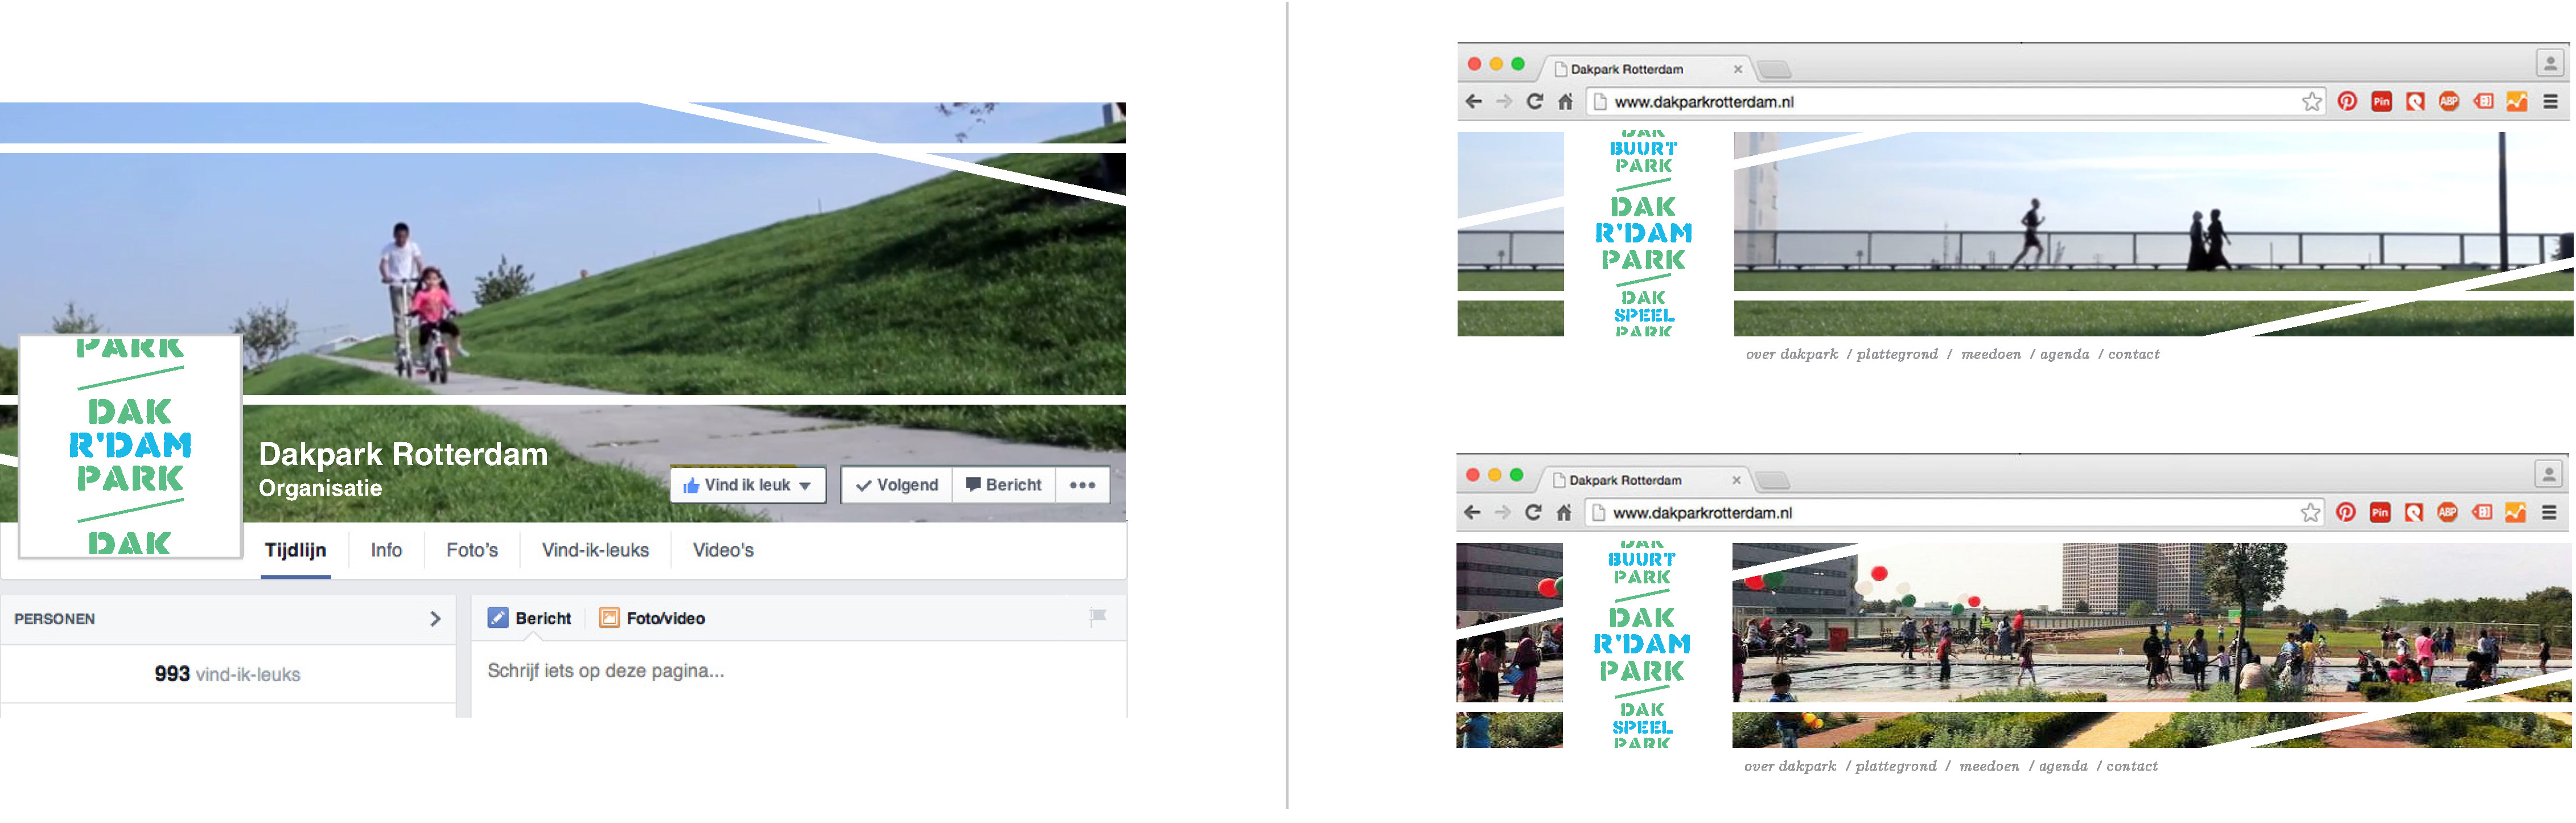Screen dimensions: 2576x823
Task: Click DAK R'DAM PARK logo beside runner photo
Action: click(1643, 233)
